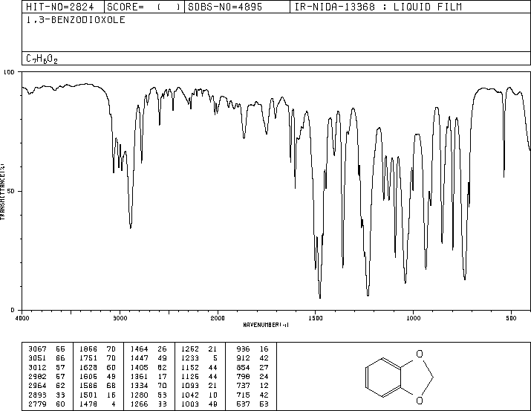This screenshot has width=531, height=411.
Task: Click the 1866 wavenumber in peak table
Action: [88, 349]
